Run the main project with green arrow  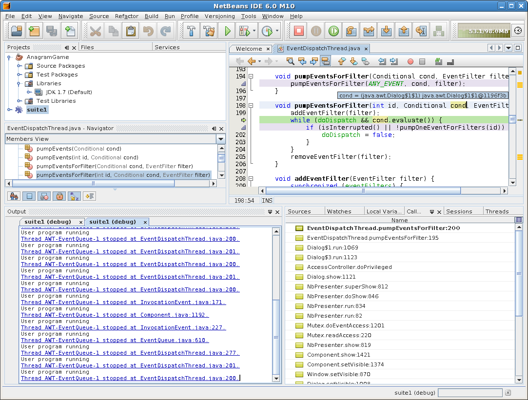(x=227, y=31)
